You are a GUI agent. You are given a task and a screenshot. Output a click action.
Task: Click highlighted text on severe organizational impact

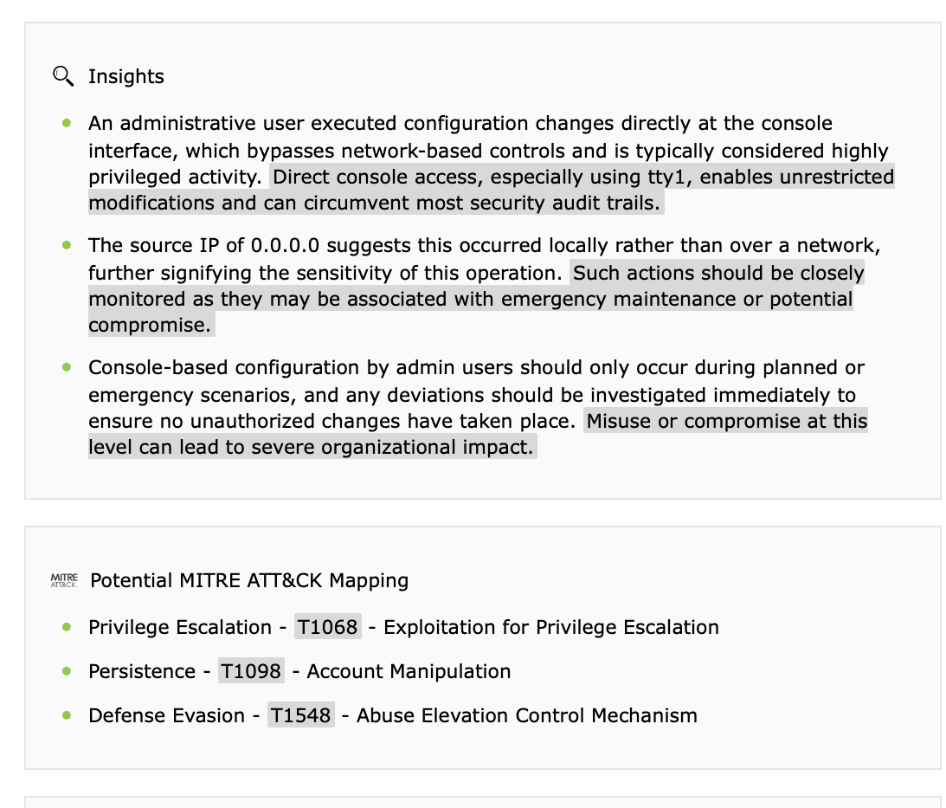(x=478, y=434)
